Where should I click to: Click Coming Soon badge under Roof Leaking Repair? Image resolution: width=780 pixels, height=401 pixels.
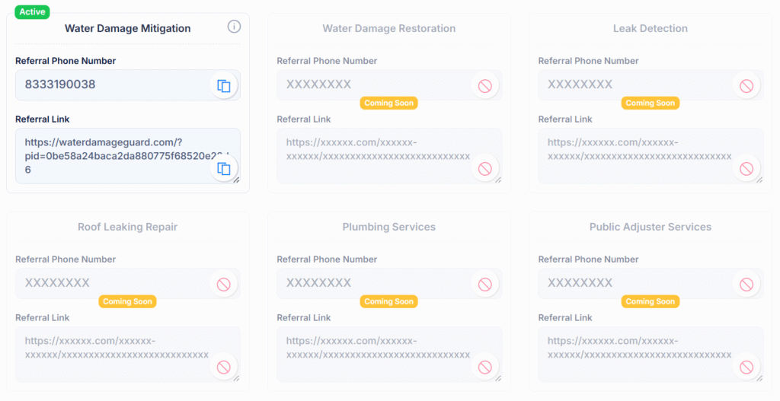pyautogui.click(x=127, y=301)
